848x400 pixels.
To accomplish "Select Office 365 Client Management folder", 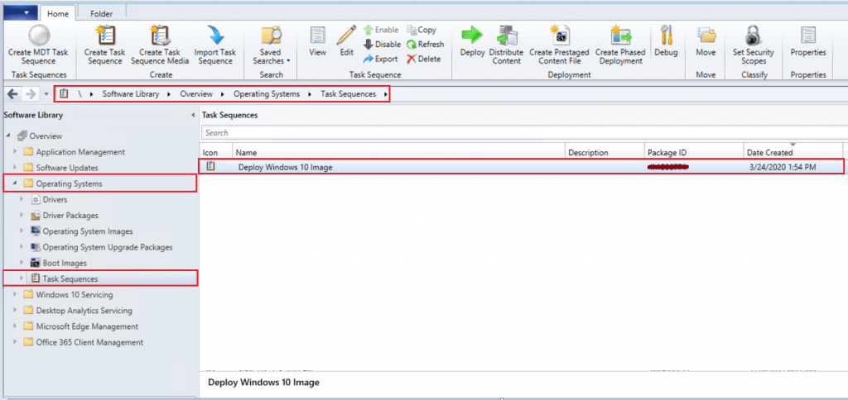I will 89,342.
